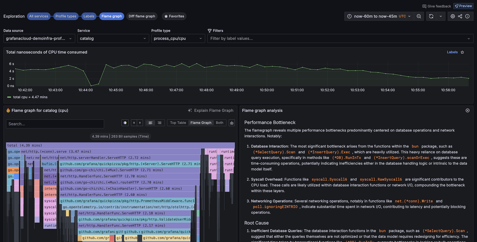477x242 pixels.
Task: Toggle right-aligned text in flame graph
Action: coord(159,123)
